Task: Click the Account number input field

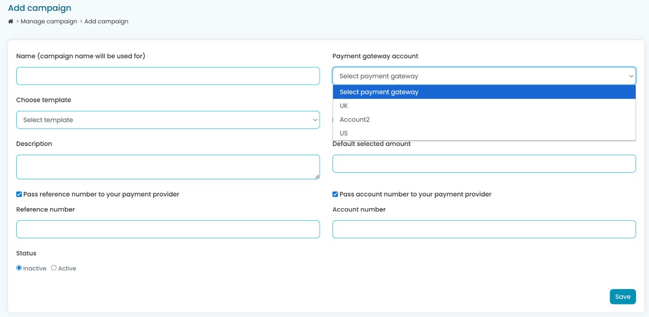Action: point(484,229)
